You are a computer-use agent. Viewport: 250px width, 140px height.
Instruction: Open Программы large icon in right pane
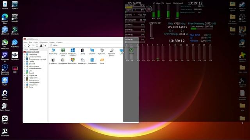(x=63, y=61)
